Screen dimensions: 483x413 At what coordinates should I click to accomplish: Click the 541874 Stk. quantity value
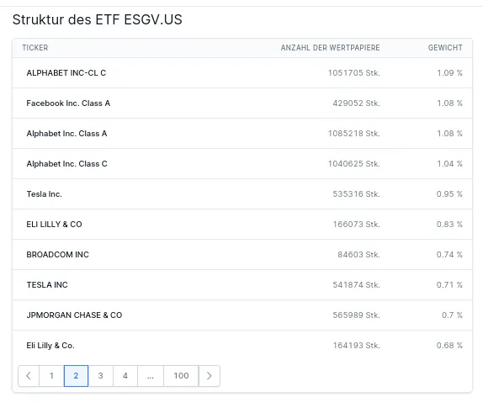point(357,285)
